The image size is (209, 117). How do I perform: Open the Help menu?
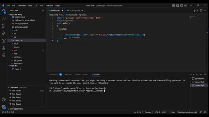pos(57,6)
